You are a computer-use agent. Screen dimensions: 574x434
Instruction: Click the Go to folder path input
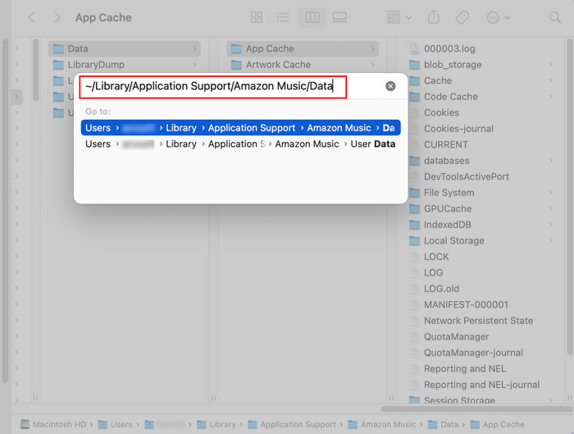(x=213, y=87)
